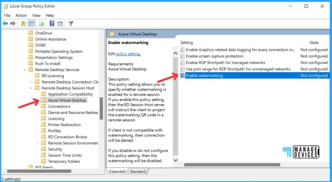Click Not configured state for screen capture protection
Image resolution: width=332 pixels, height=182 pixels.
(314, 56)
